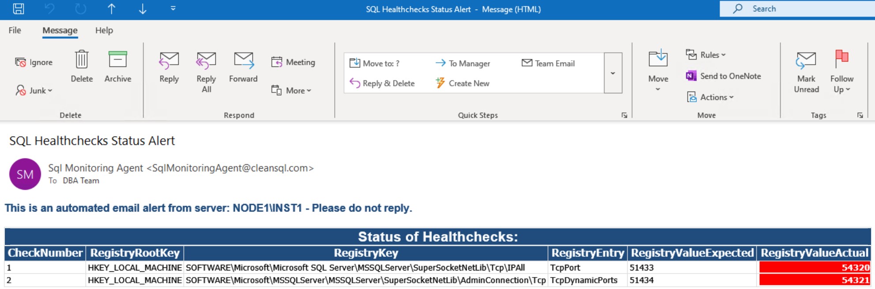Click the TcpPort registry entry cell
The width and height of the screenshot is (875, 289).
pos(587,267)
